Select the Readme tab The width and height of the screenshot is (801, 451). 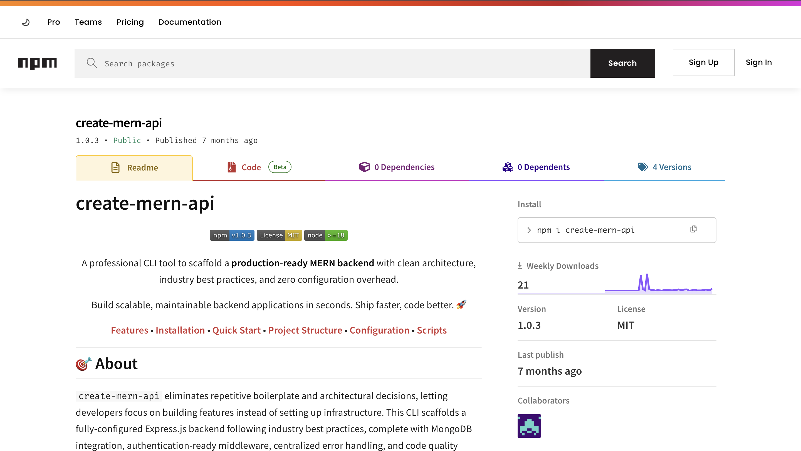(134, 168)
